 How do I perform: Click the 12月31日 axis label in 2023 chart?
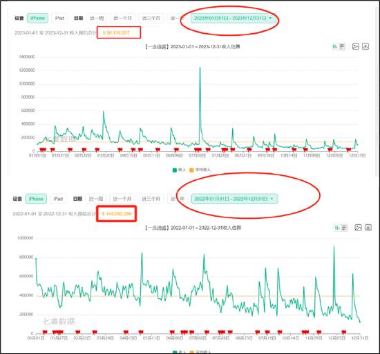point(357,155)
